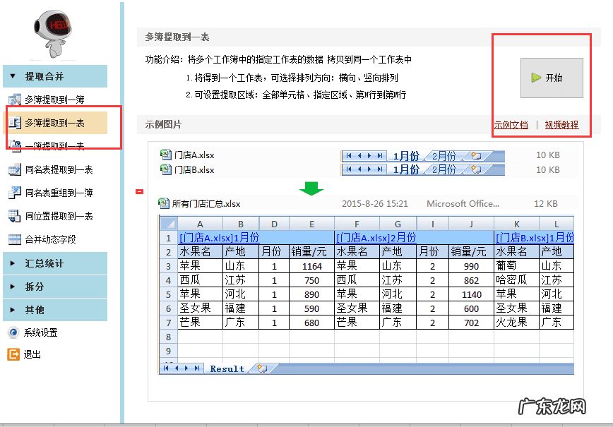Select the 同位置提取到一表 icon
613x427 pixels.
(14, 216)
